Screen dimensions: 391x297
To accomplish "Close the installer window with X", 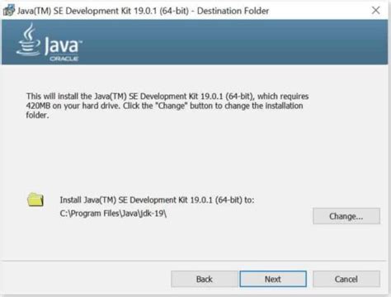I will coord(375,11).
